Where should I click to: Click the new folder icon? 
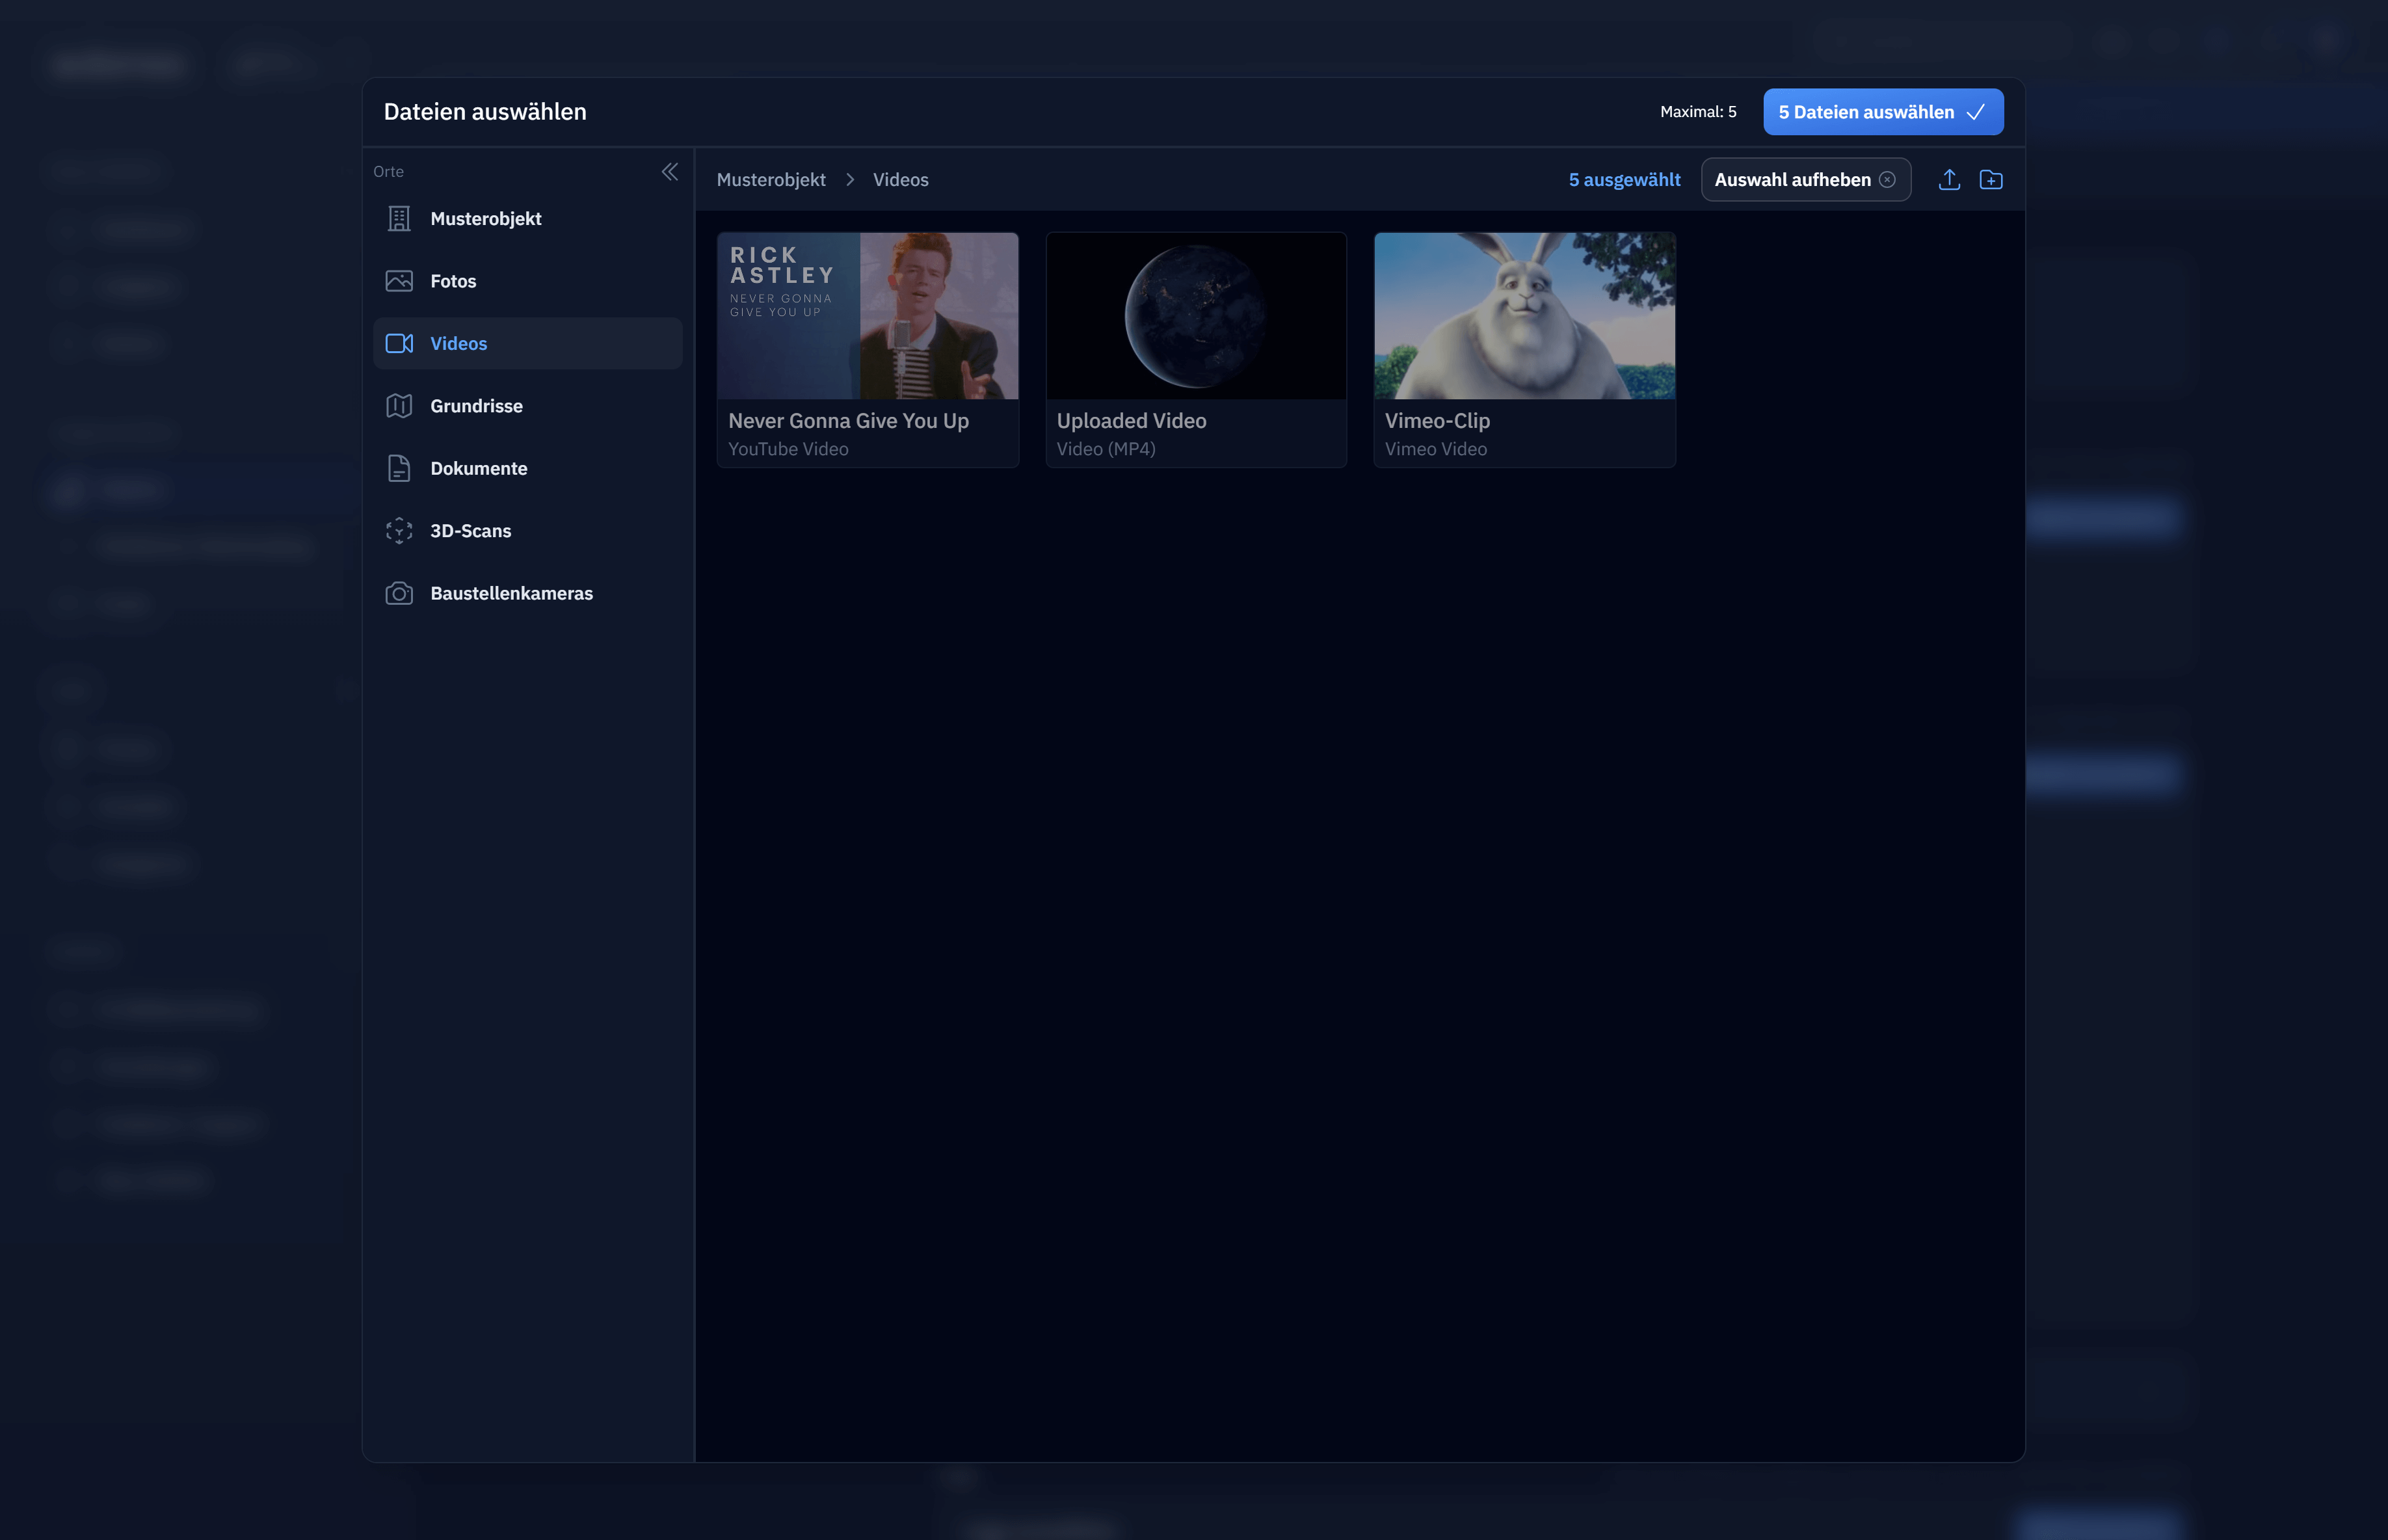(x=1990, y=180)
